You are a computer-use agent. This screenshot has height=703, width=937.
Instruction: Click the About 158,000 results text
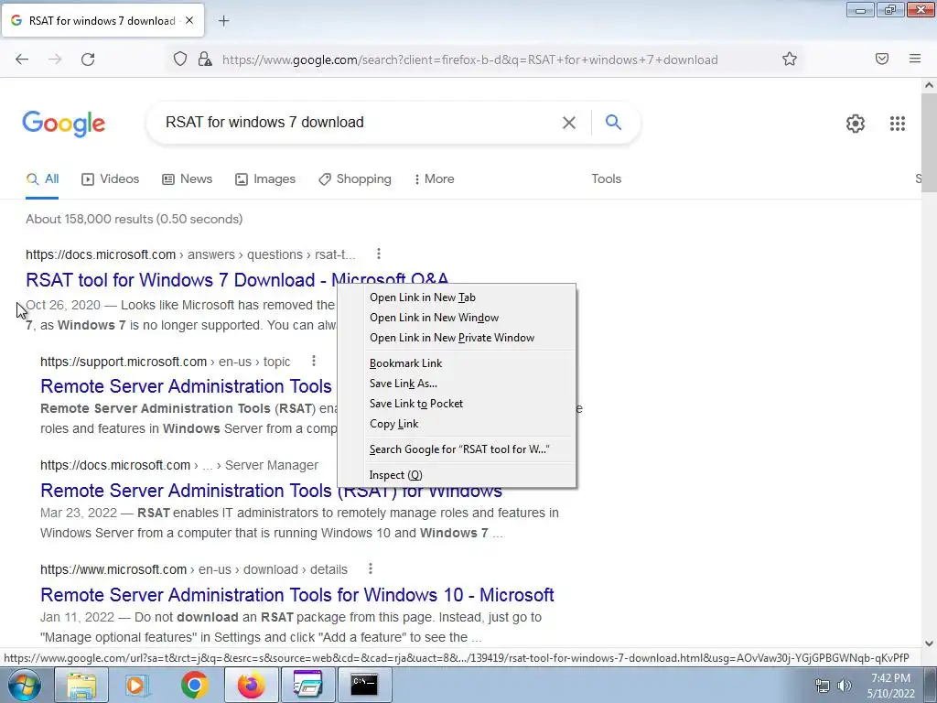(x=134, y=219)
